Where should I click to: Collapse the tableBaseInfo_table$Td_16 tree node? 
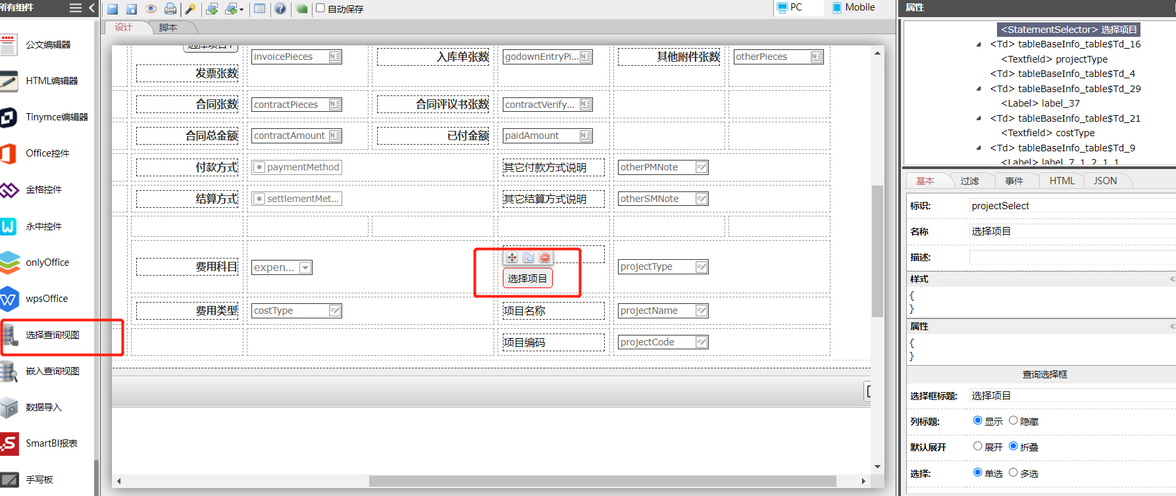979,45
